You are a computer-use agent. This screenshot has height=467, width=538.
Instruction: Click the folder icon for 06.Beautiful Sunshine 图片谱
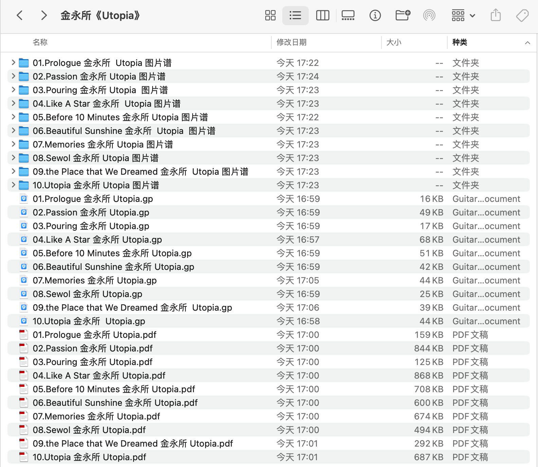pyautogui.click(x=24, y=131)
